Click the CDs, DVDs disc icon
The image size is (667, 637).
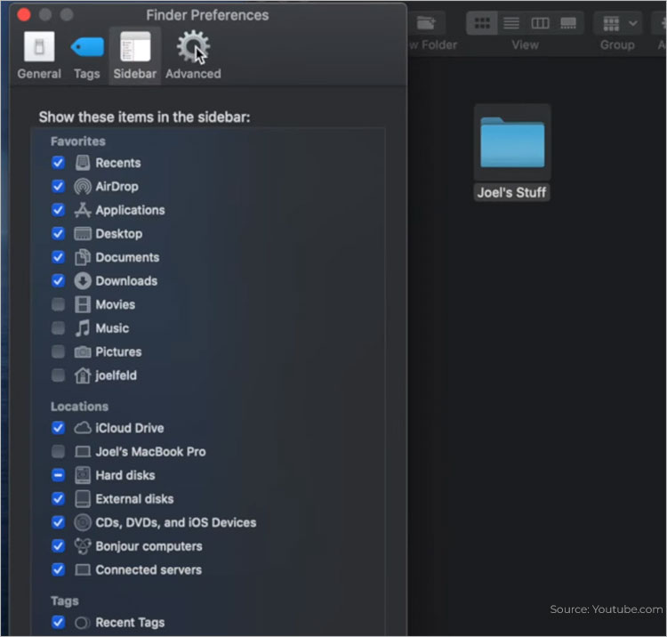click(83, 522)
